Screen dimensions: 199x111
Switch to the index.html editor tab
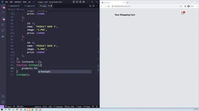click(x=14, y=6)
